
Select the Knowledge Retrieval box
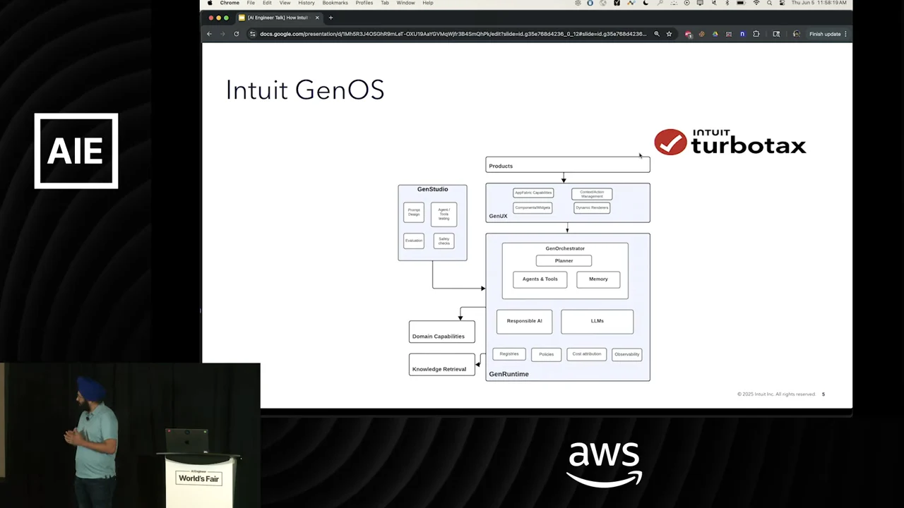click(442, 365)
